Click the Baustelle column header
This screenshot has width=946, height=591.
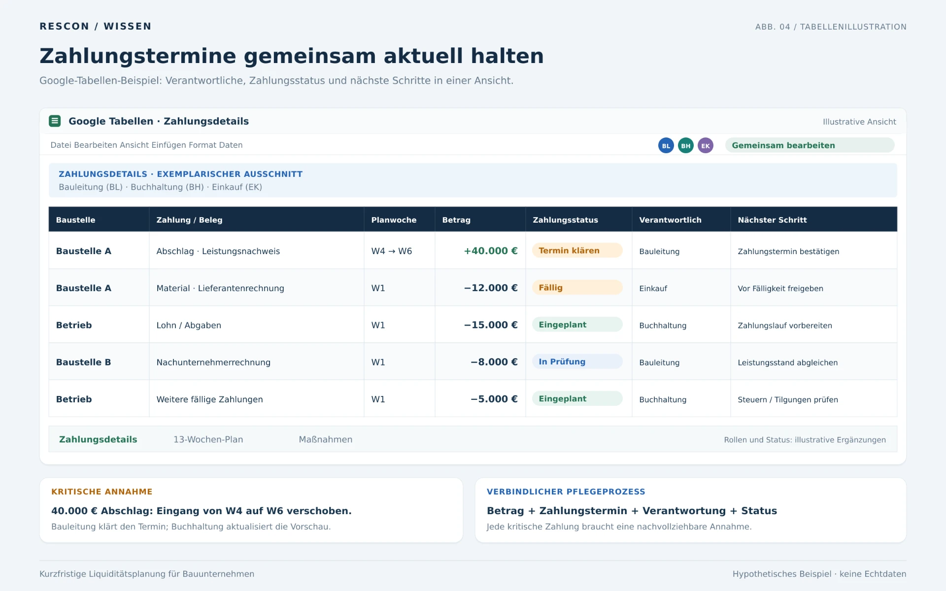coord(99,220)
